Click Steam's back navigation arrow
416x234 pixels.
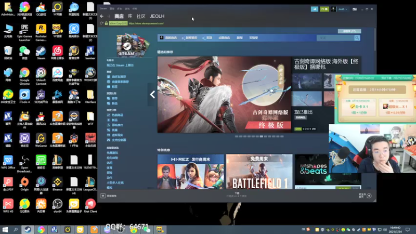pos(101,16)
